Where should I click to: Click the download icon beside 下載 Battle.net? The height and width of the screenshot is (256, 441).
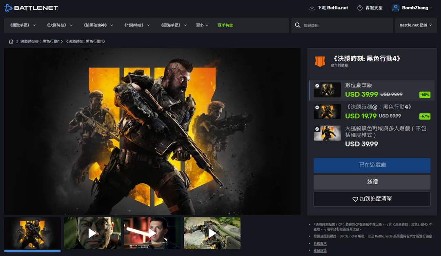(x=312, y=8)
